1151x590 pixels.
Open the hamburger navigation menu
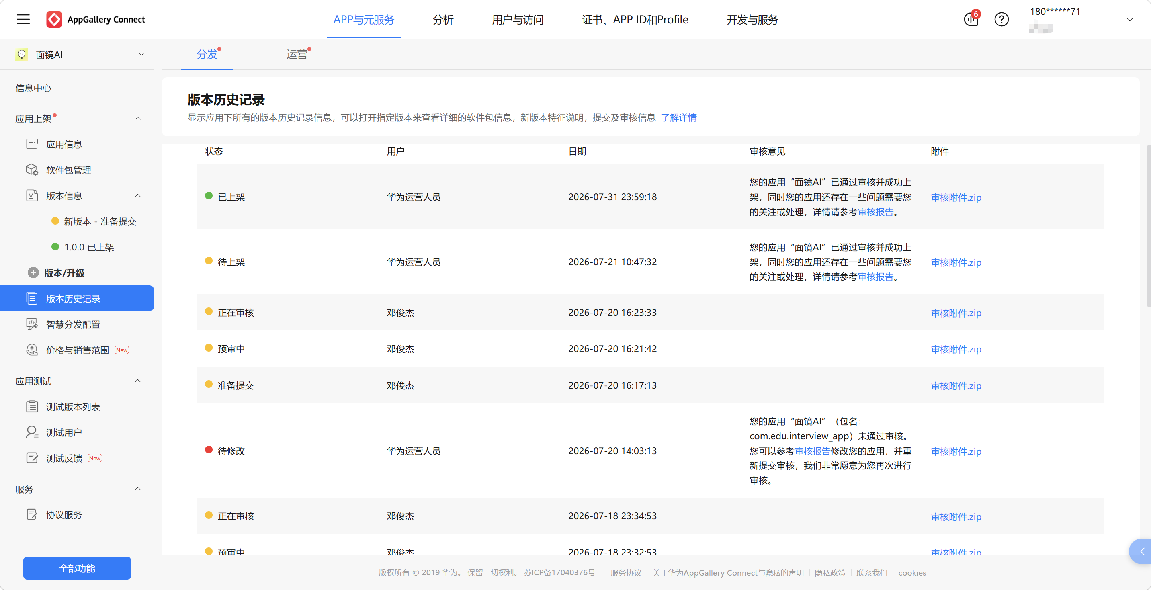[x=23, y=19]
